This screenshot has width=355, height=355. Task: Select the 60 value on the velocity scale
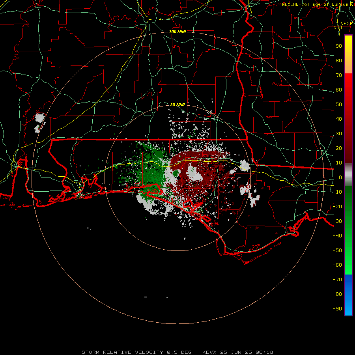pos(339,90)
